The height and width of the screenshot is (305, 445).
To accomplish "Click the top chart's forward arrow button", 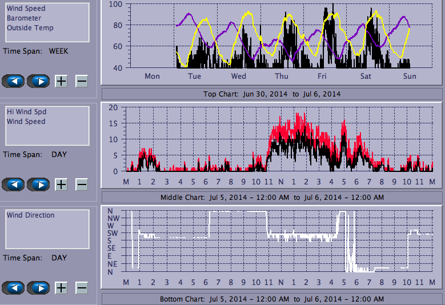I will point(38,81).
